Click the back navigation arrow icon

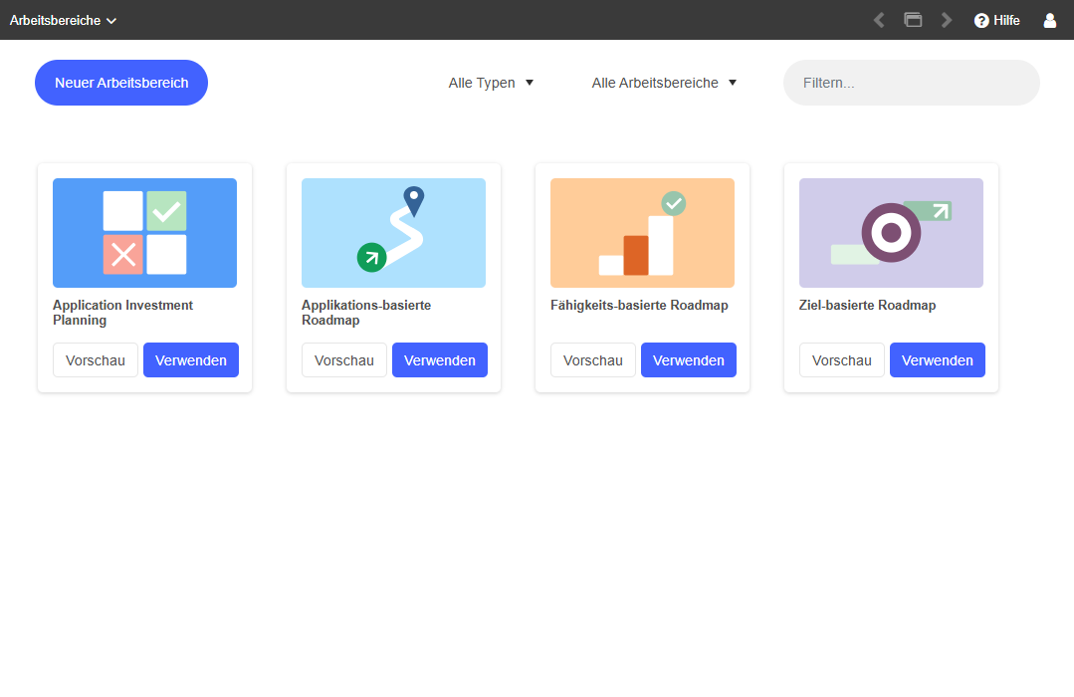pos(879,20)
